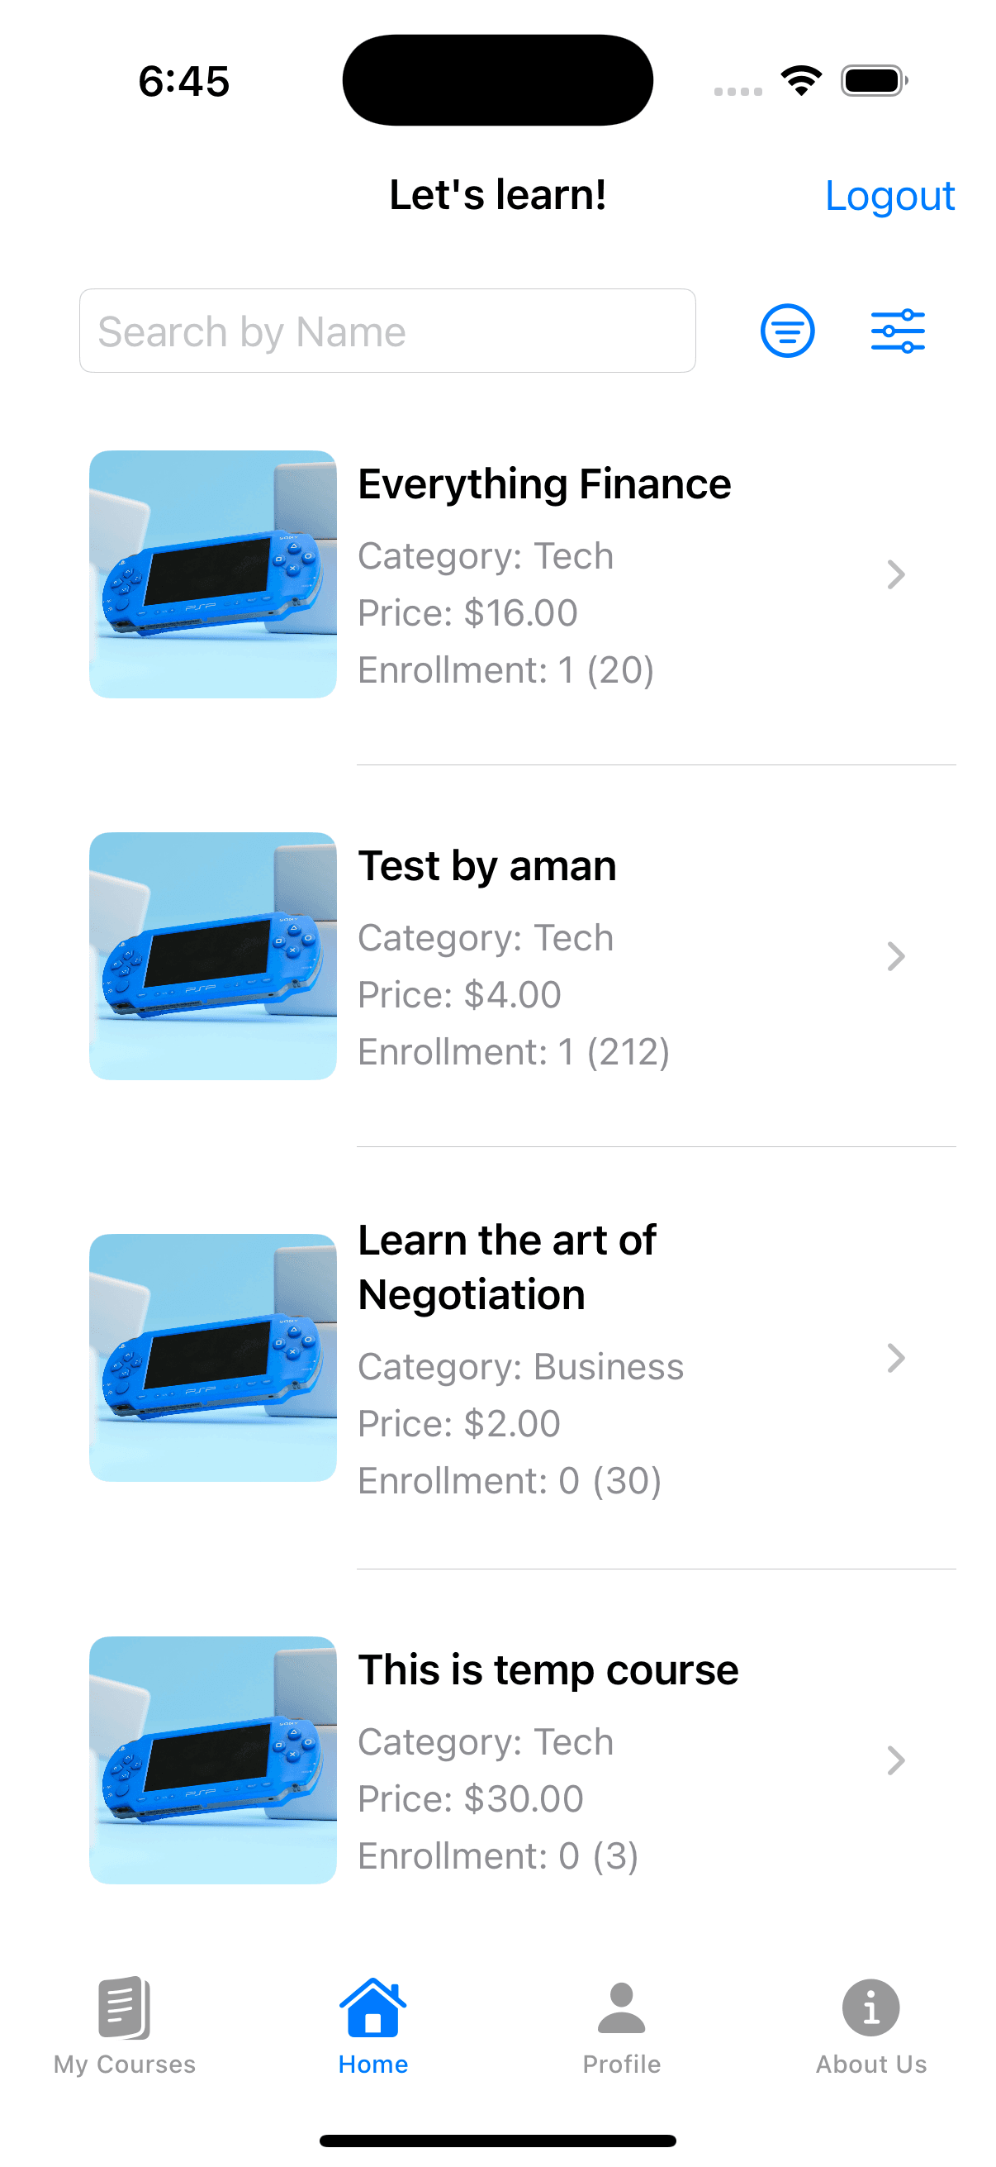This screenshot has width=996, height=2167.
Task: Tap the circular sort lines icon
Action: (x=787, y=331)
